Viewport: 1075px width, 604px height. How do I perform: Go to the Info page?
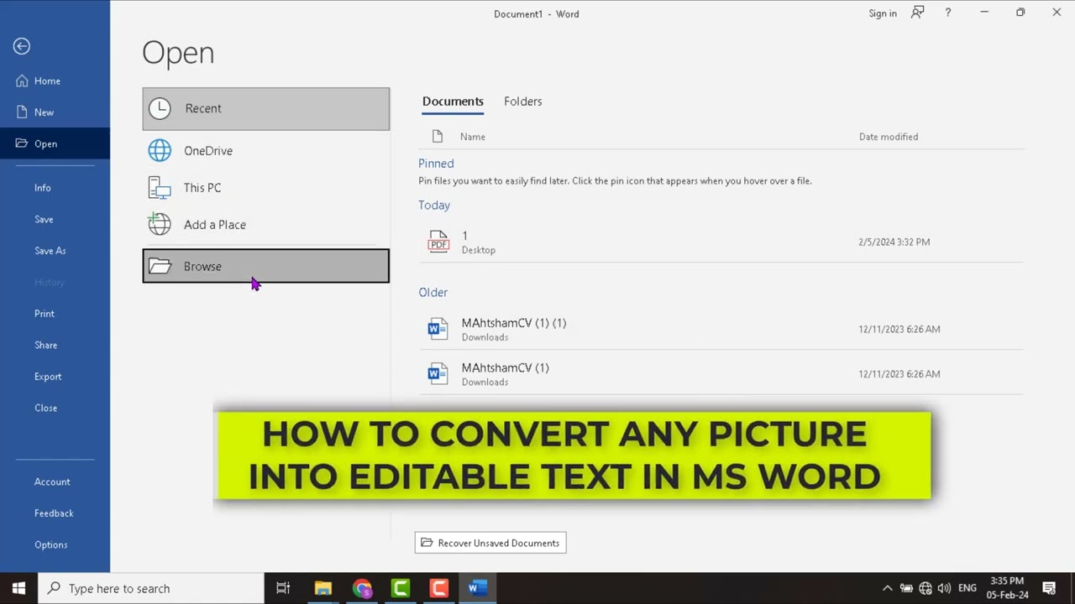pyautogui.click(x=55, y=188)
